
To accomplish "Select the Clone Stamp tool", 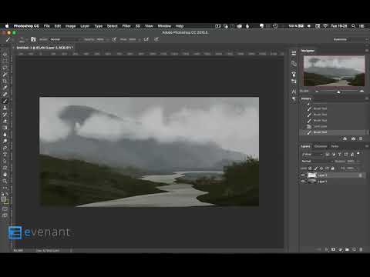I will point(5,108).
